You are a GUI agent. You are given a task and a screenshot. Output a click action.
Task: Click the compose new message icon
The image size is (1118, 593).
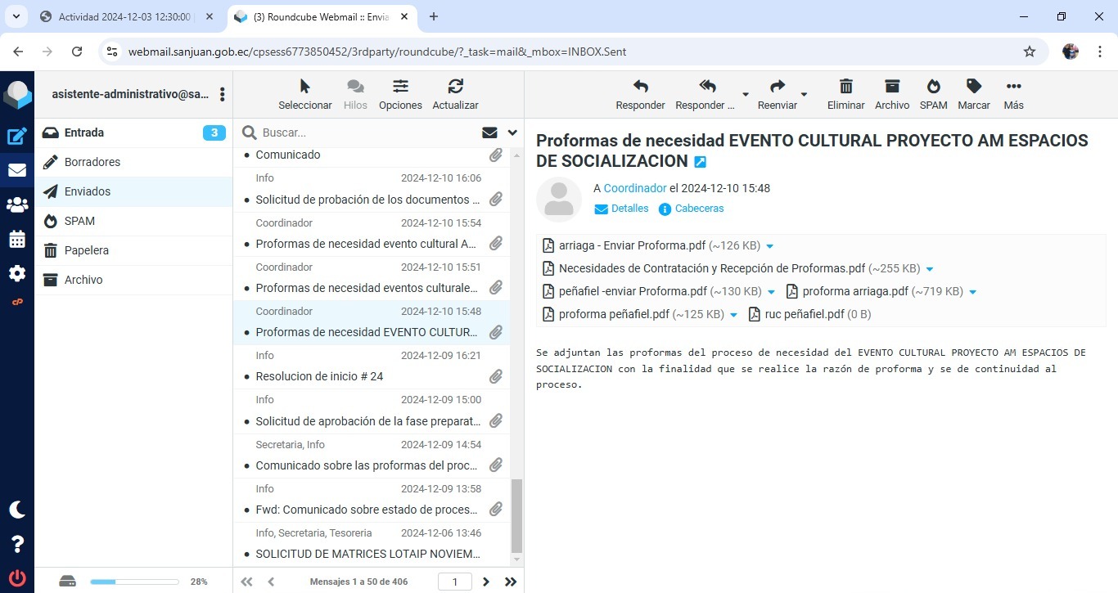coord(16,137)
